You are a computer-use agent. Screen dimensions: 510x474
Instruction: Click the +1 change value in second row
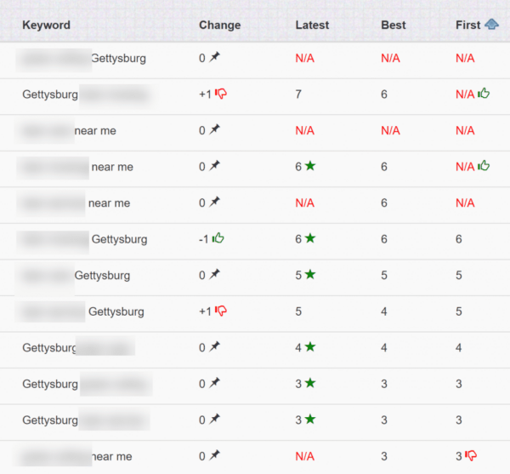tap(205, 94)
